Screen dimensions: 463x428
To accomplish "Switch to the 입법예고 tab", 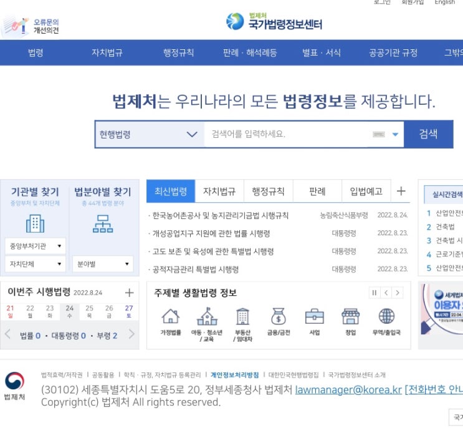I will (x=366, y=191).
